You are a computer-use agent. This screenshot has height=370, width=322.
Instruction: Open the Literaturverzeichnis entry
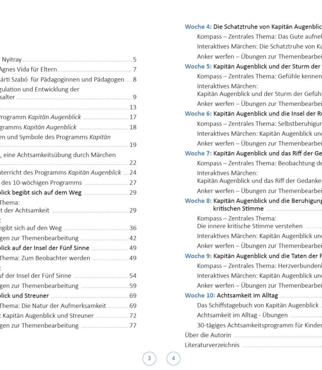point(212,345)
